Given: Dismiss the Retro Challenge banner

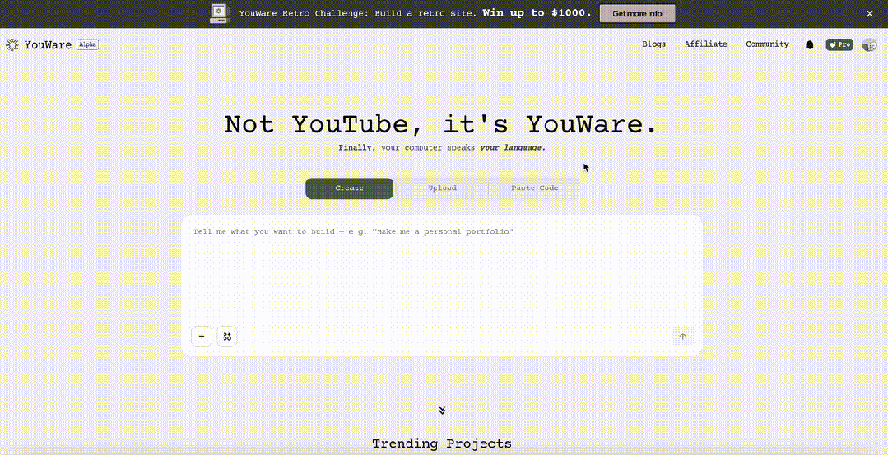Looking at the screenshot, I should click(870, 13).
